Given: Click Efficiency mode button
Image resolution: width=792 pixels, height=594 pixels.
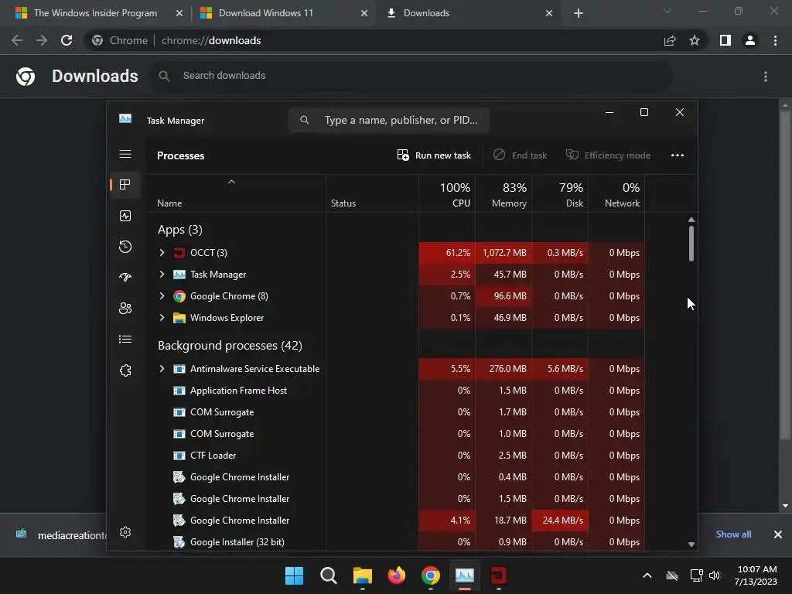Looking at the screenshot, I should click(x=608, y=155).
